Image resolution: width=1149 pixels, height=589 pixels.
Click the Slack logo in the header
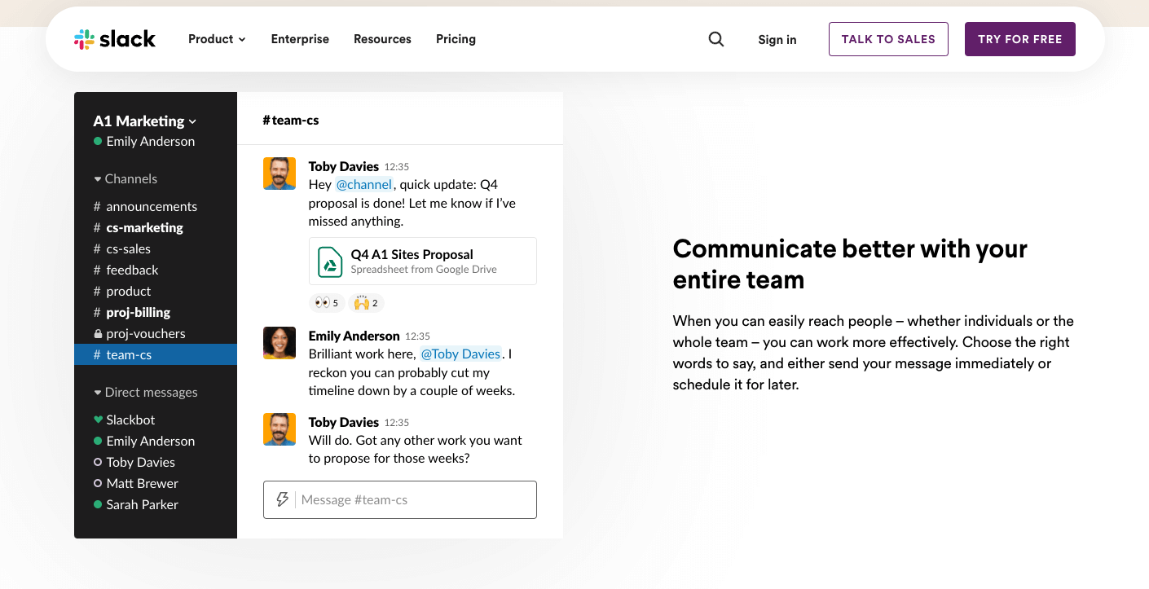pos(114,38)
